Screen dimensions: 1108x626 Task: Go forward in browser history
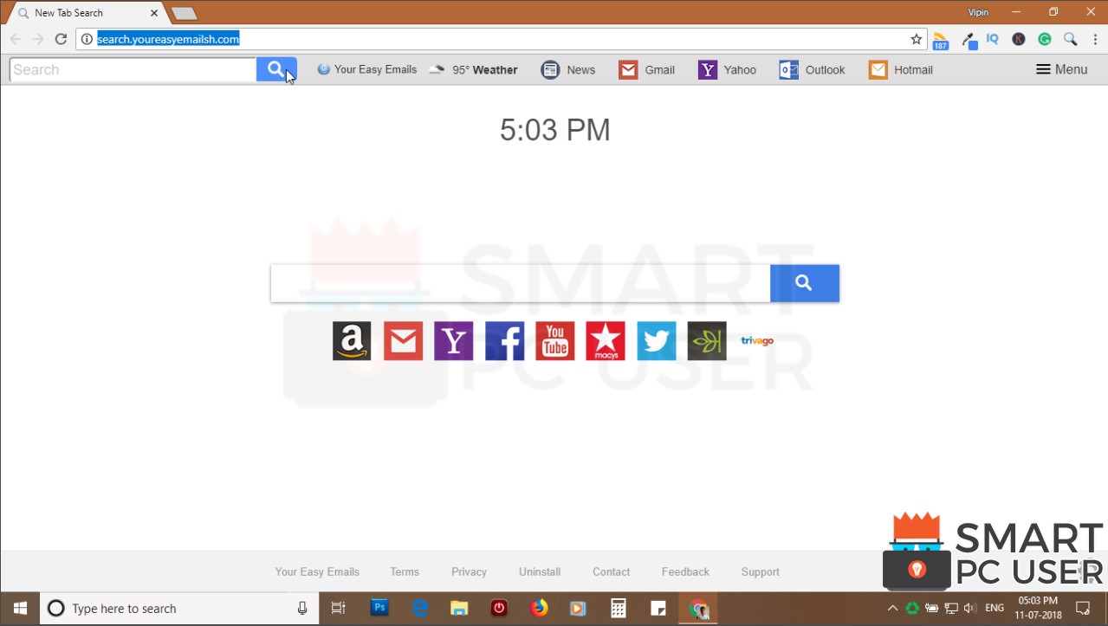click(x=38, y=39)
